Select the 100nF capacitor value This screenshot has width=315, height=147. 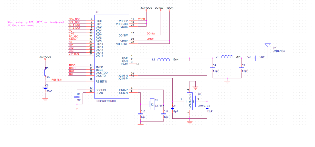pyautogui.click(x=49, y=91)
